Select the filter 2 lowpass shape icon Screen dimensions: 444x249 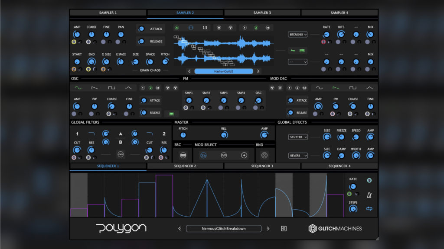tap(150, 134)
